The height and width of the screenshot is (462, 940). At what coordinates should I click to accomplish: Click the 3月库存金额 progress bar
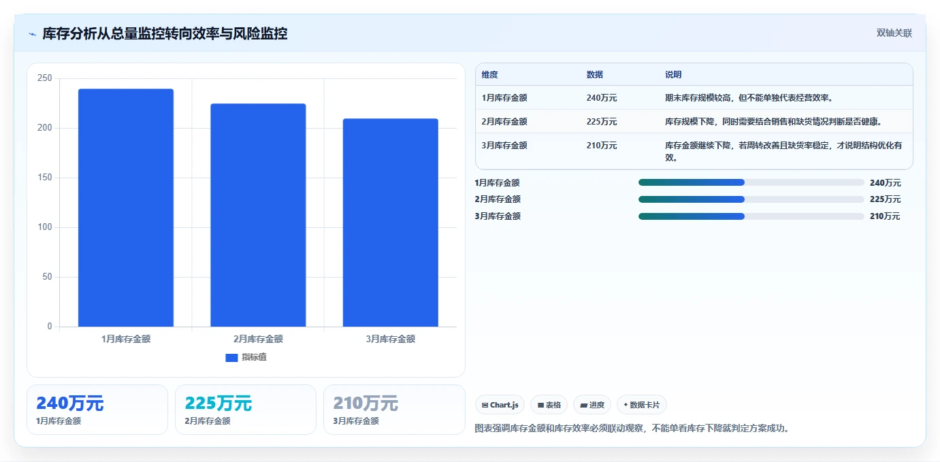[x=751, y=216]
